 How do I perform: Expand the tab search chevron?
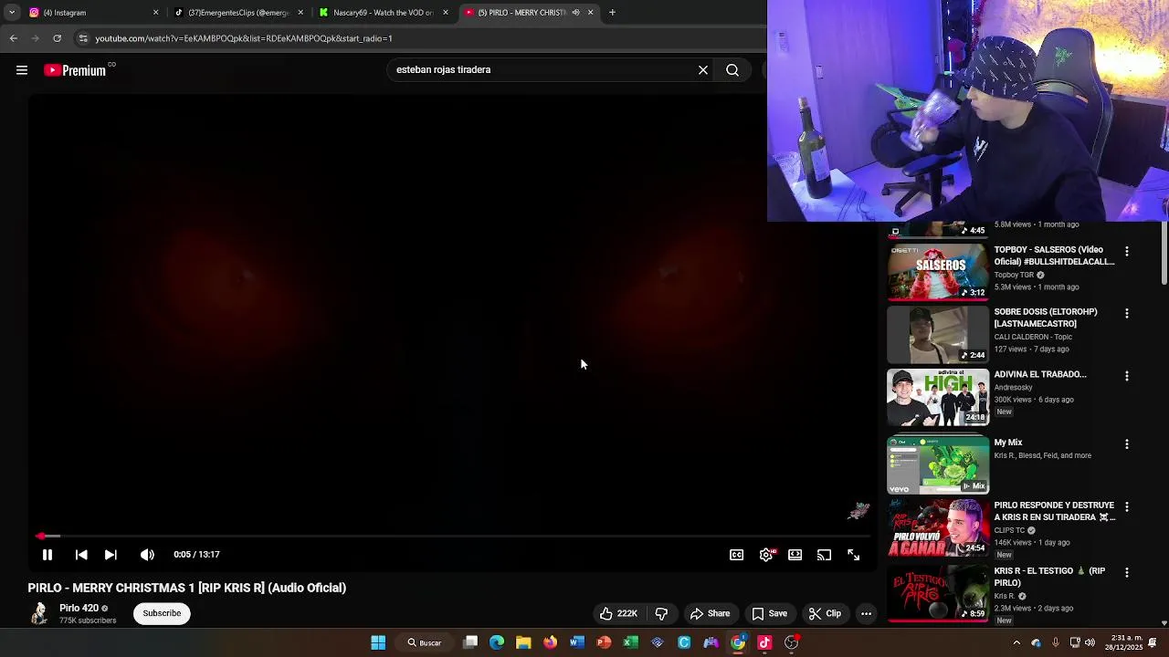point(12,13)
